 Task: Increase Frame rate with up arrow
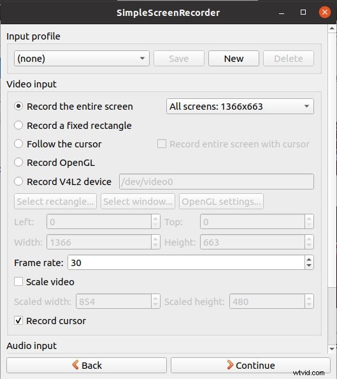[x=309, y=259]
